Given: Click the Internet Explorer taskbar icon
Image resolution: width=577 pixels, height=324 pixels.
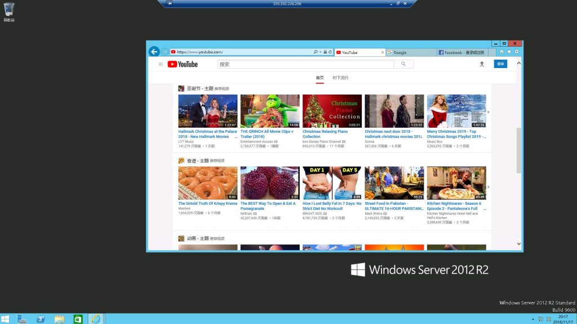Looking at the screenshot, I should click(96, 319).
